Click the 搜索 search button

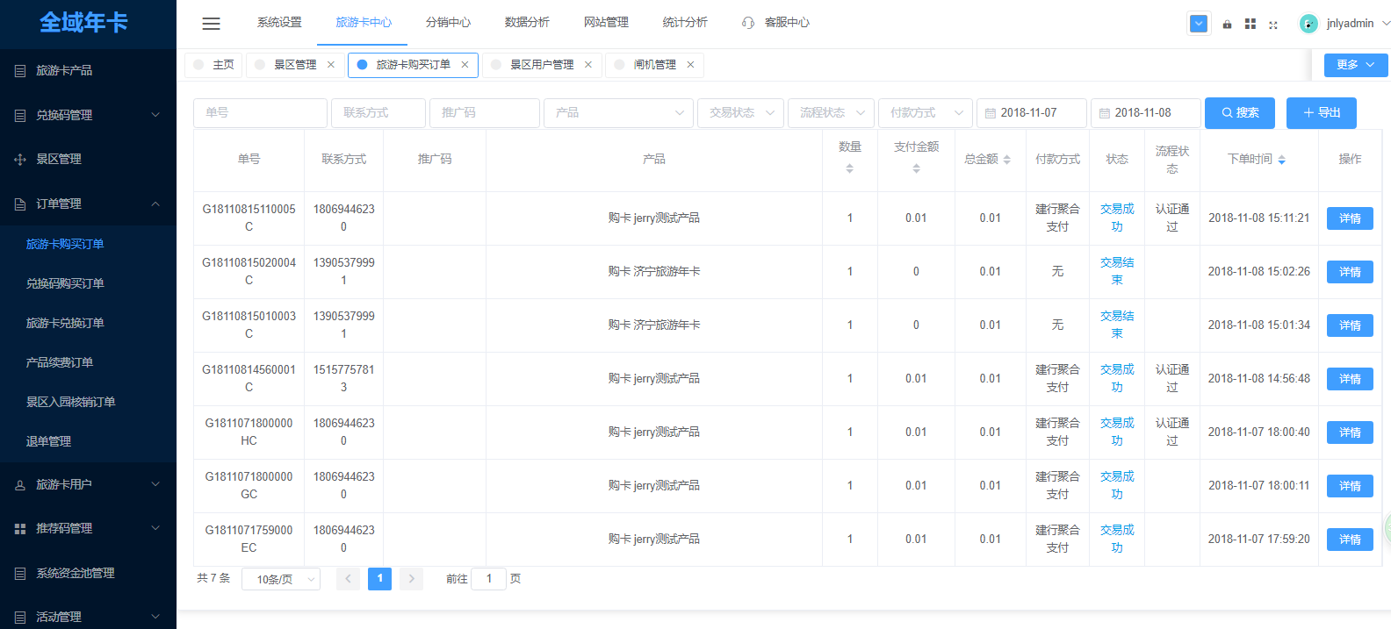click(x=1239, y=113)
